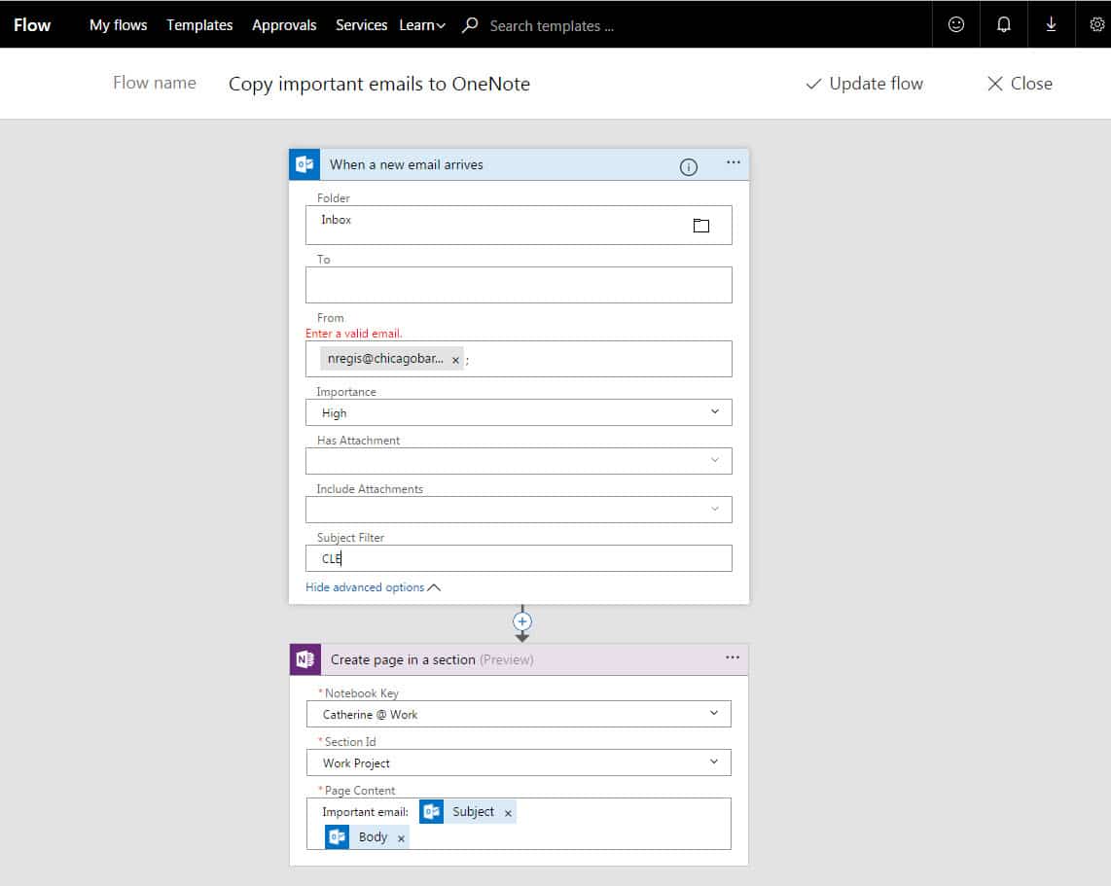The image size is (1111, 886).
Task: Click the Subject Filter field with CLE
Action: pyautogui.click(x=519, y=558)
